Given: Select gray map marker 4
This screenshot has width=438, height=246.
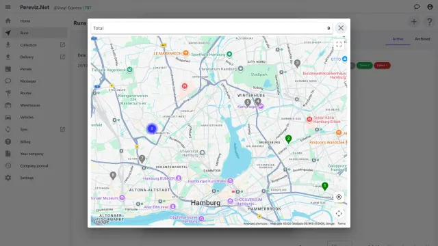Looking at the screenshot, I should pyautogui.click(x=258, y=102).
